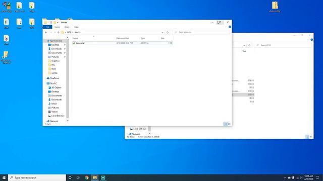Image resolution: width=323 pixels, height=181 pixels.
Task: Show hidden system tray icons
Action: point(285,177)
